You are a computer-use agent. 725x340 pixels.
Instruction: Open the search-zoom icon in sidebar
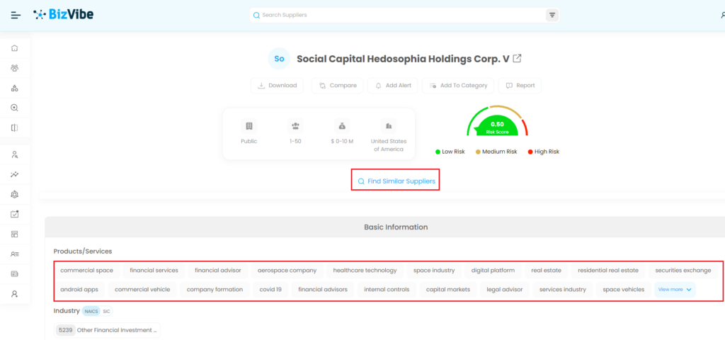15,108
